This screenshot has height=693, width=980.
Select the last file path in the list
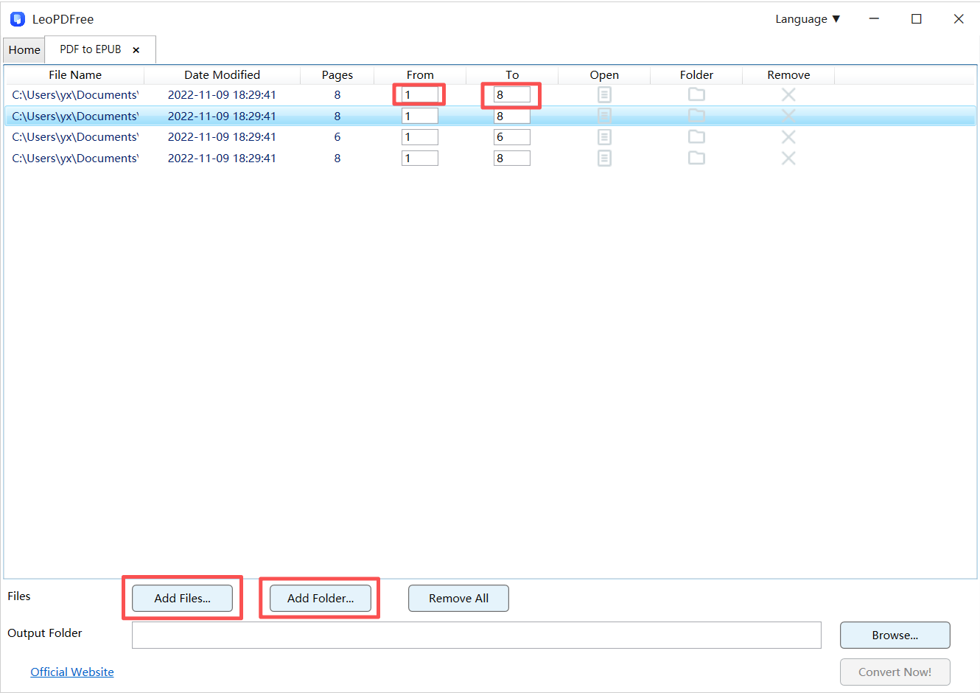75,158
